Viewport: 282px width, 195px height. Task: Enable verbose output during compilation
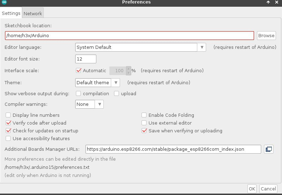click(78, 93)
